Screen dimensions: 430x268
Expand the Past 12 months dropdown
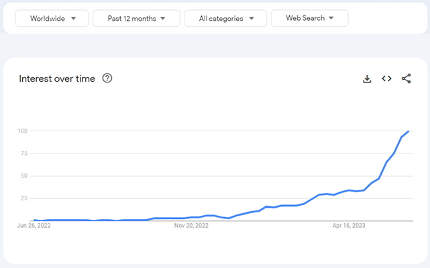coord(136,18)
